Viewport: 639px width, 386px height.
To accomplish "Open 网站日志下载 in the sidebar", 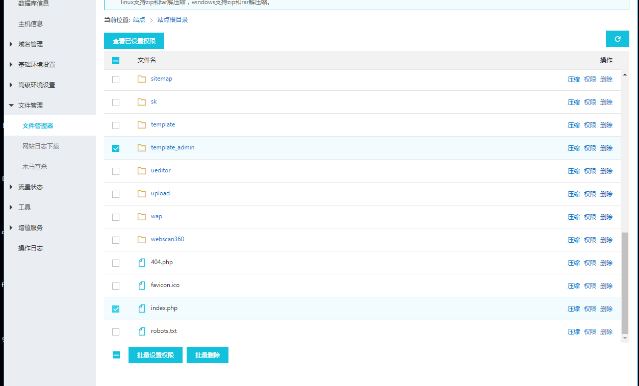I will click(x=41, y=146).
